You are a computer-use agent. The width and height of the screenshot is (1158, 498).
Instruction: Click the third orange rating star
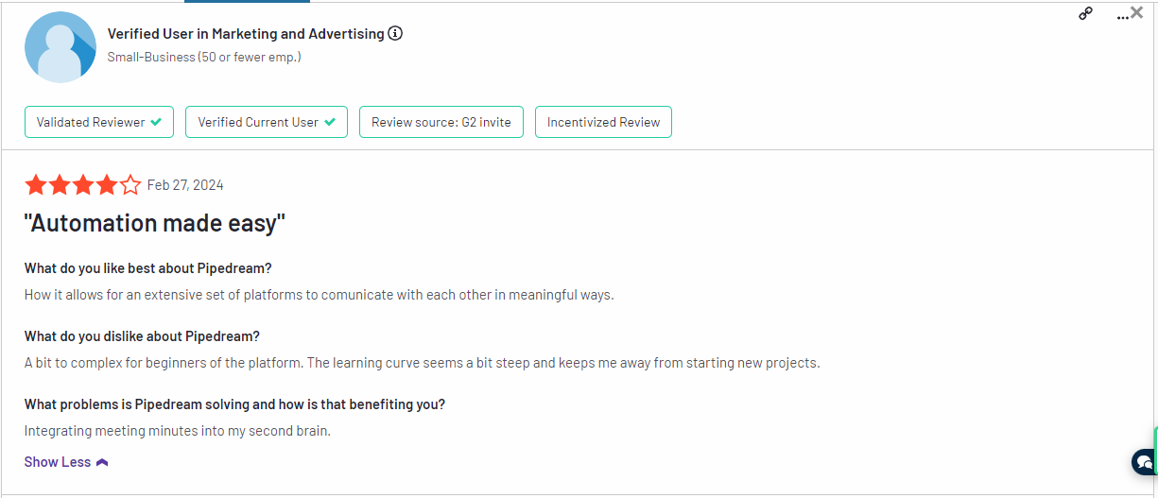83,185
